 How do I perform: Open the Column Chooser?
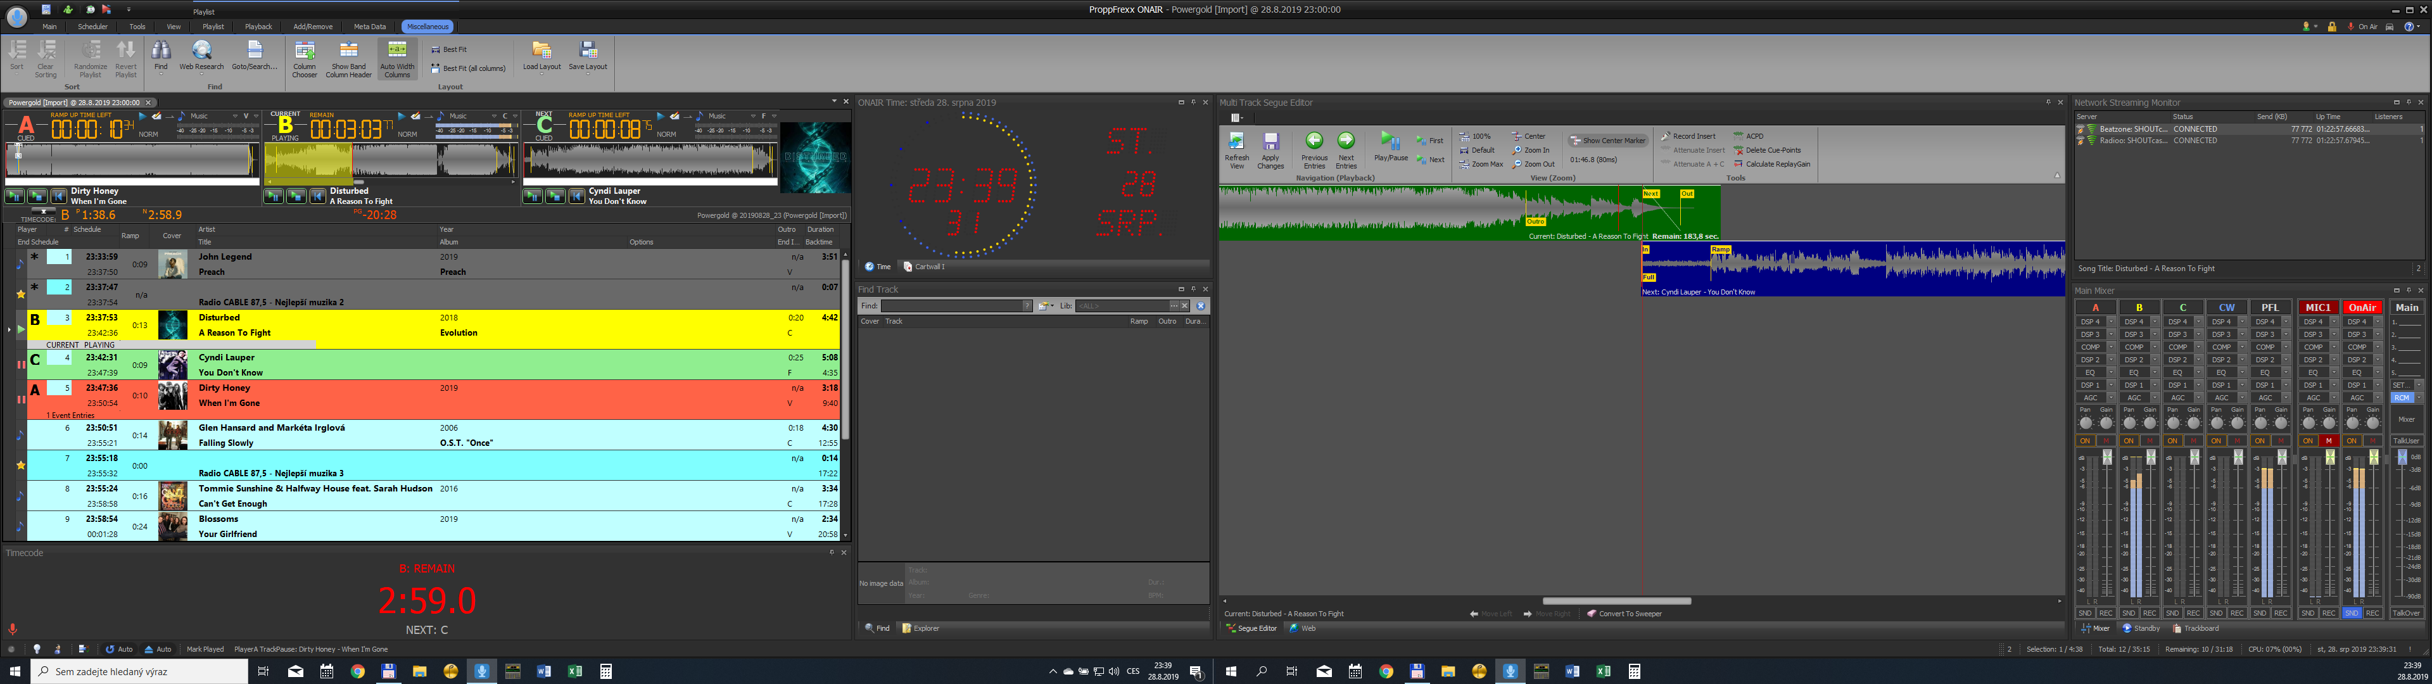pos(304,58)
